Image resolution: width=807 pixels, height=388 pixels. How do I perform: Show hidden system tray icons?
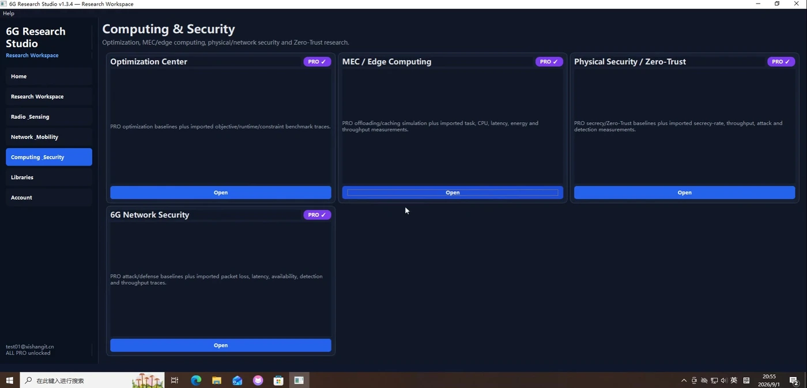coord(684,381)
